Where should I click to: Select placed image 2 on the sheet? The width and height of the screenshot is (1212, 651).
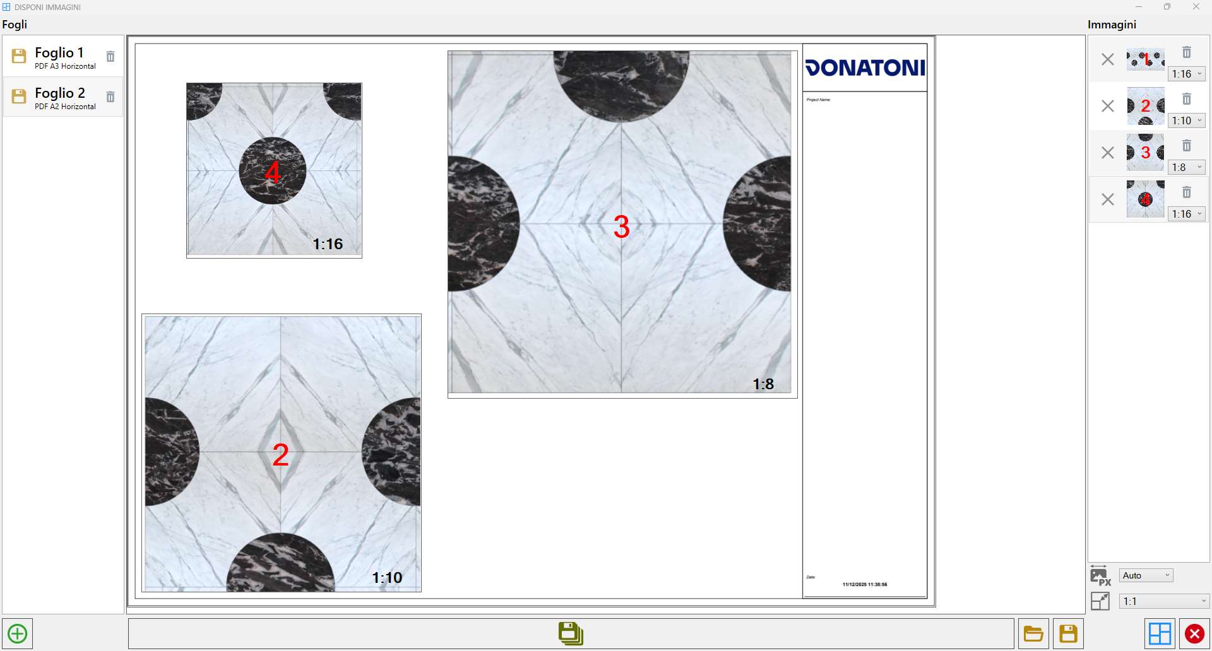tap(282, 453)
